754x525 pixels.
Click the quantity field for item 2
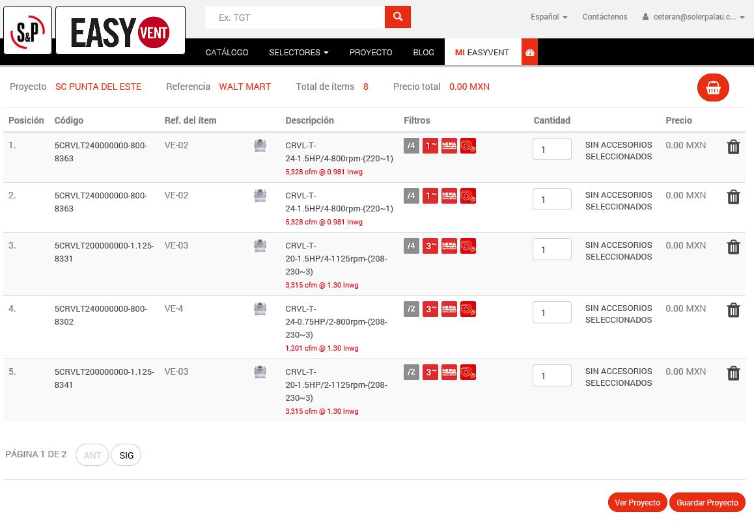tap(552, 200)
